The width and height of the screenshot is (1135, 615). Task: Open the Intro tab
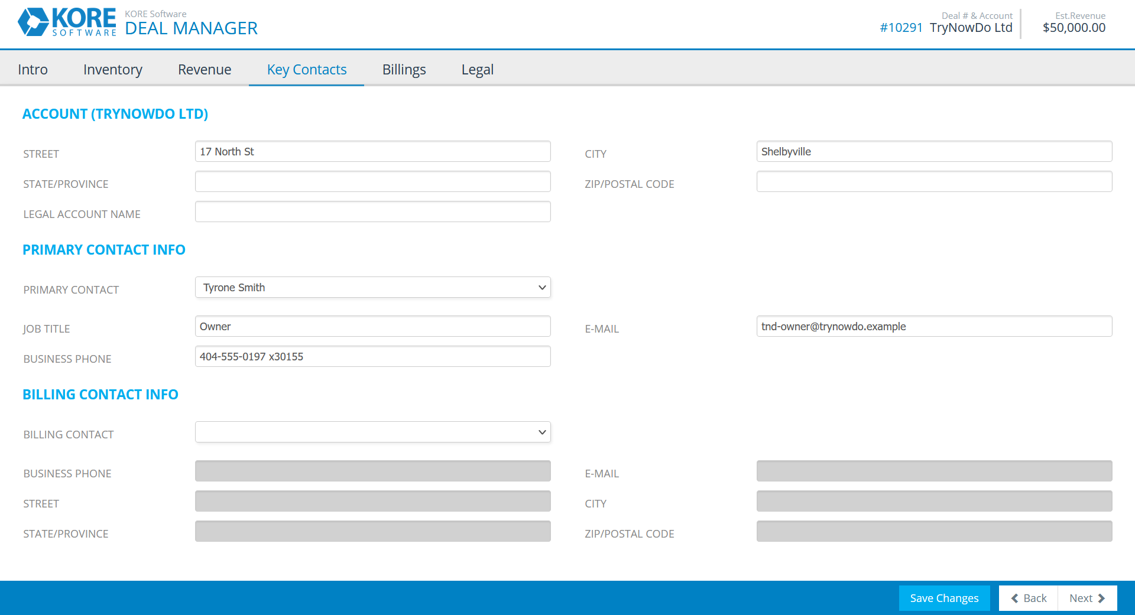coord(33,70)
